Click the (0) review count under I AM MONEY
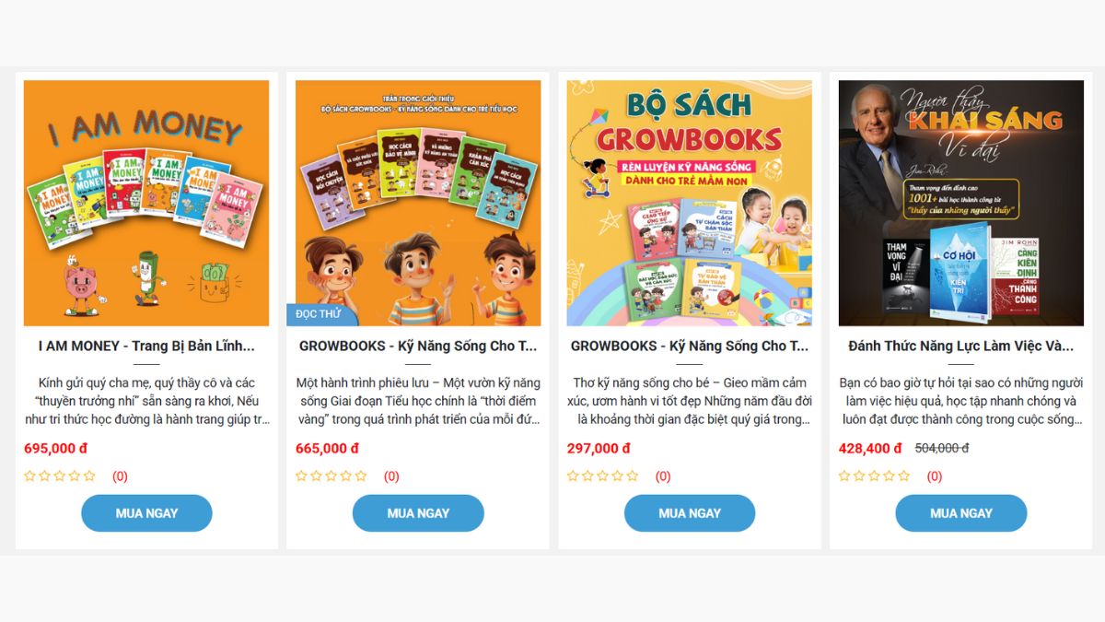 [120, 476]
